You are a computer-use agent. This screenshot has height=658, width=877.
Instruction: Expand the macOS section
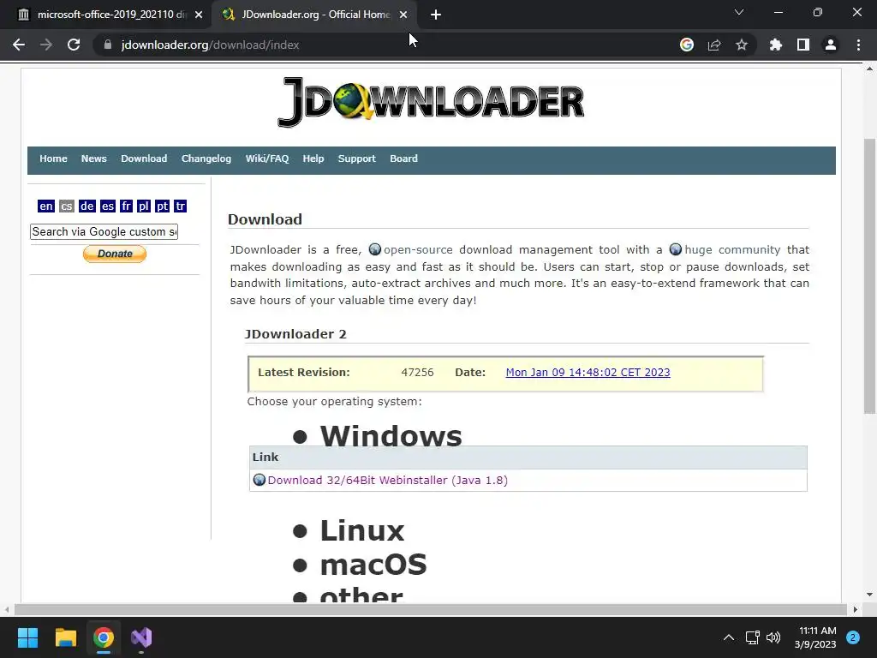[373, 565]
